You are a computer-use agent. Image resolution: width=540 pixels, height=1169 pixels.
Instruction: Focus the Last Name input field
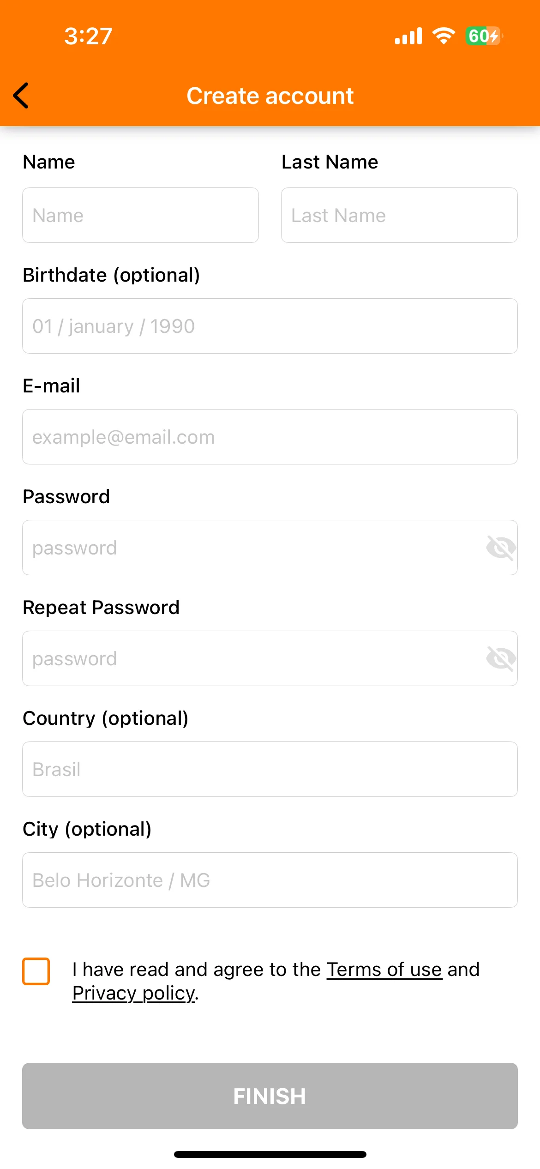point(399,215)
